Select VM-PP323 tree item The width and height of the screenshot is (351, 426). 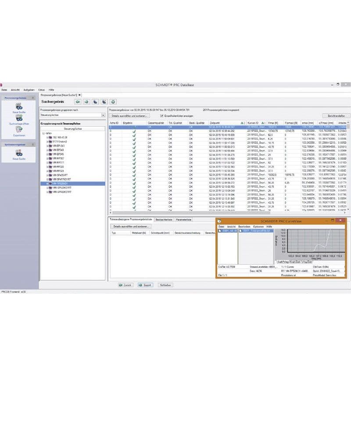point(58,171)
